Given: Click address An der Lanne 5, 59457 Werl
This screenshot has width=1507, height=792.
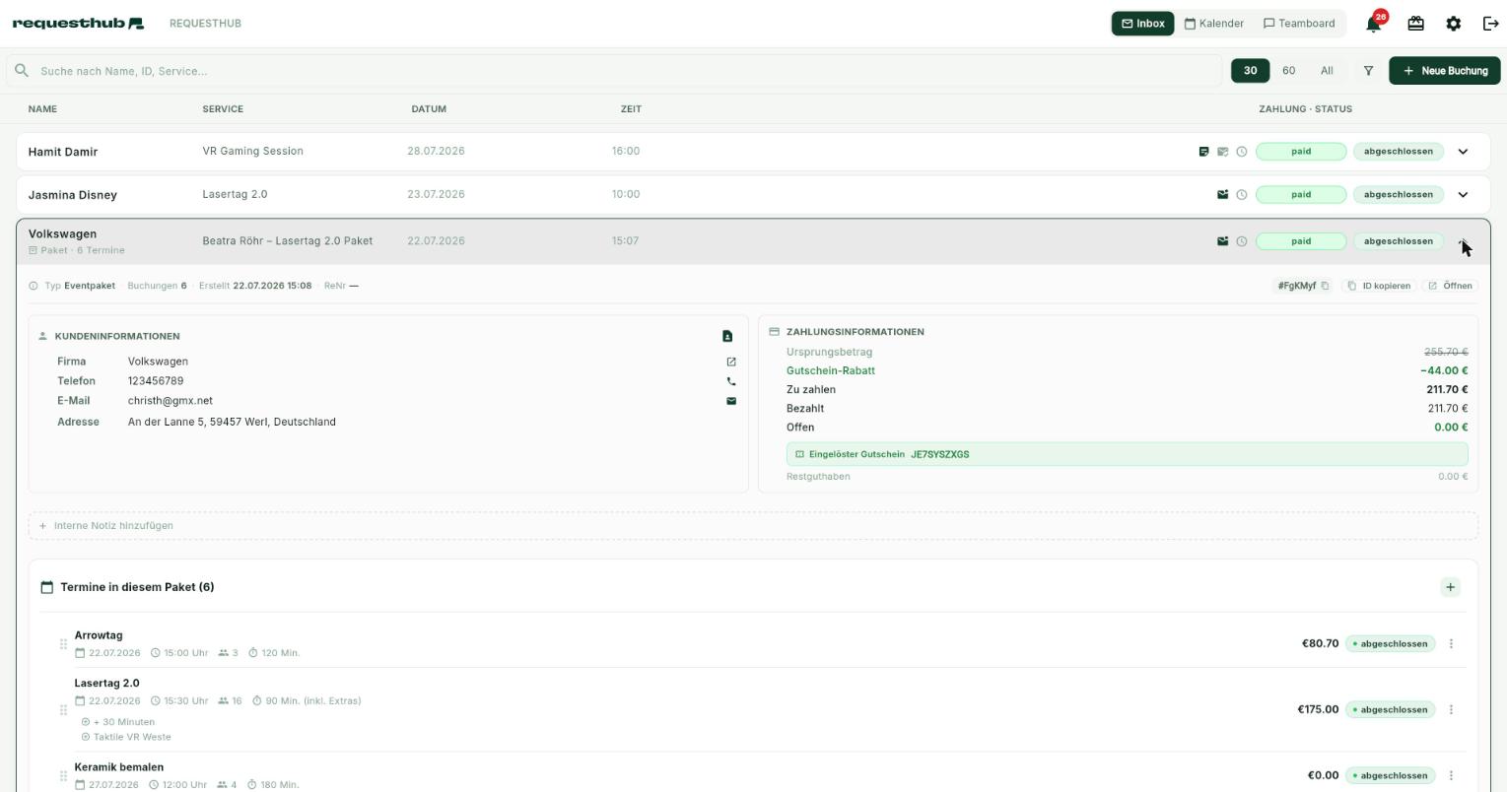Looking at the screenshot, I should click(232, 422).
